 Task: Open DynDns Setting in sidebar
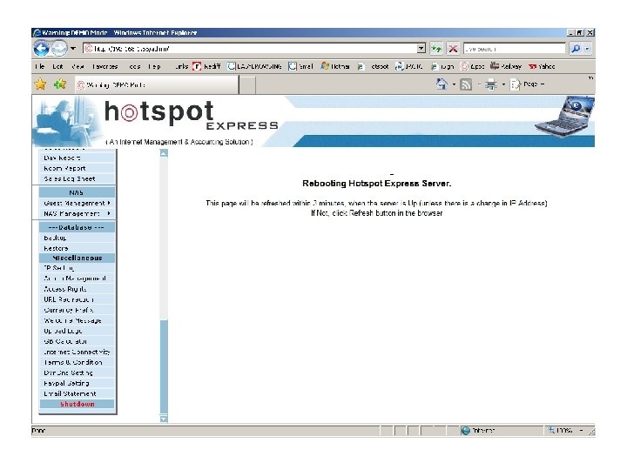pyautogui.click(x=77, y=373)
